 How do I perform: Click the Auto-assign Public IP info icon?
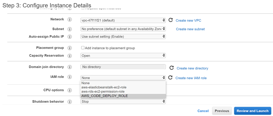(70, 37)
